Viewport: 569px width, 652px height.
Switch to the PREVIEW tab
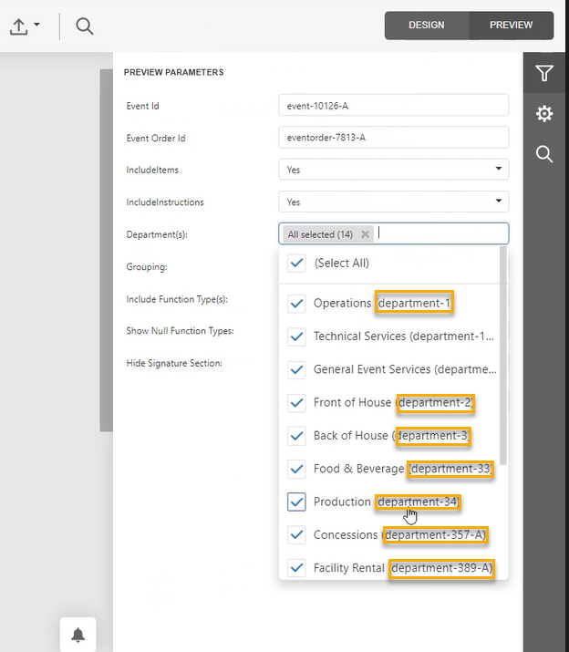tap(512, 25)
